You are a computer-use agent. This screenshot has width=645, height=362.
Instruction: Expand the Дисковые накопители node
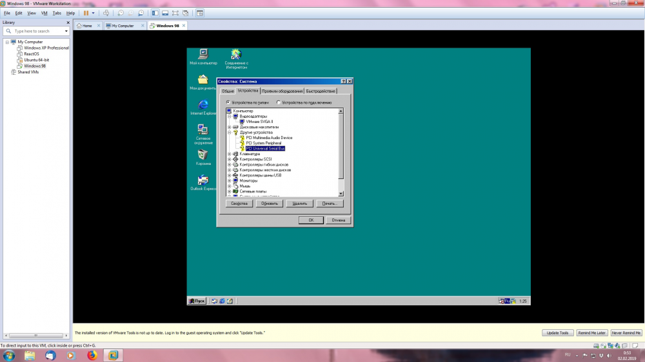tap(230, 128)
